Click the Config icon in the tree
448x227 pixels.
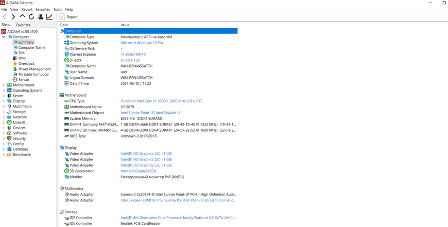[9, 144]
